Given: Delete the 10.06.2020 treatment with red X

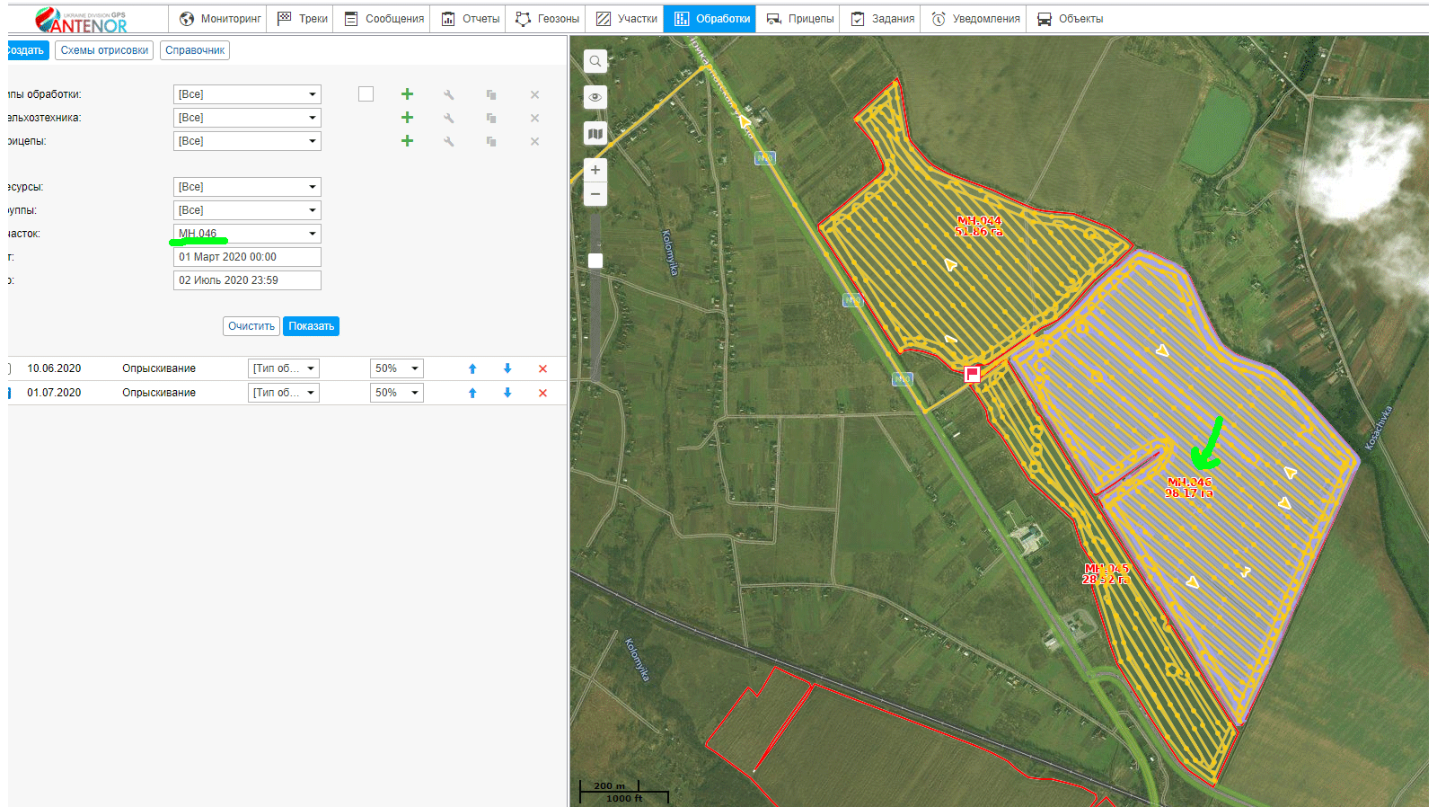Looking at the screenshot, I should click(542, 369).
